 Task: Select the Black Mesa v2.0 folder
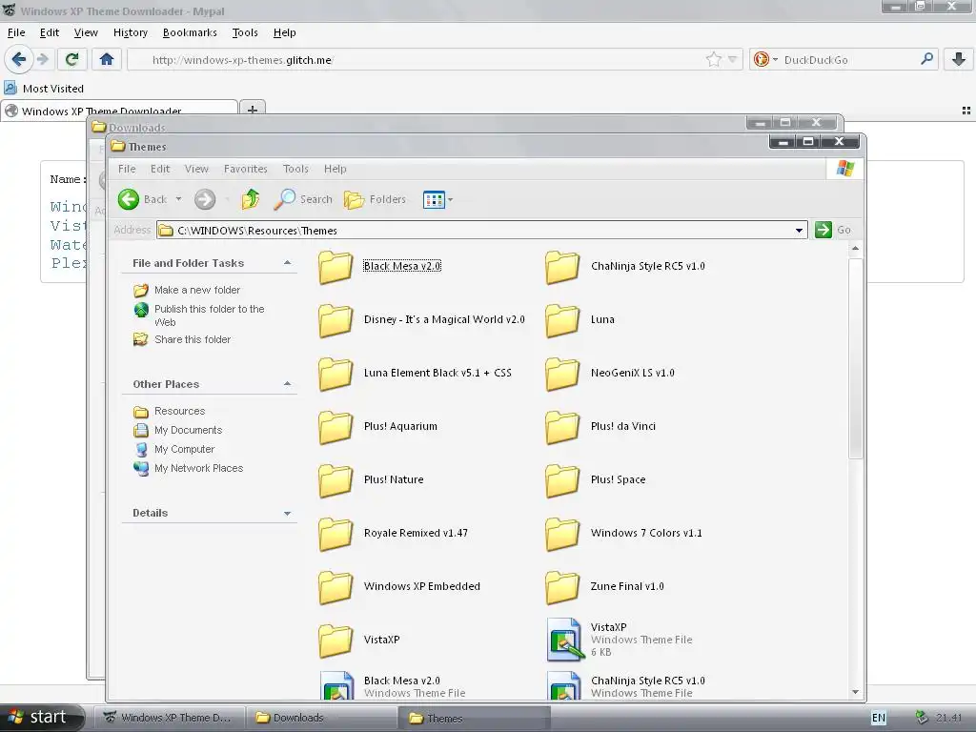pyautogui.click(x=379, y=267)
